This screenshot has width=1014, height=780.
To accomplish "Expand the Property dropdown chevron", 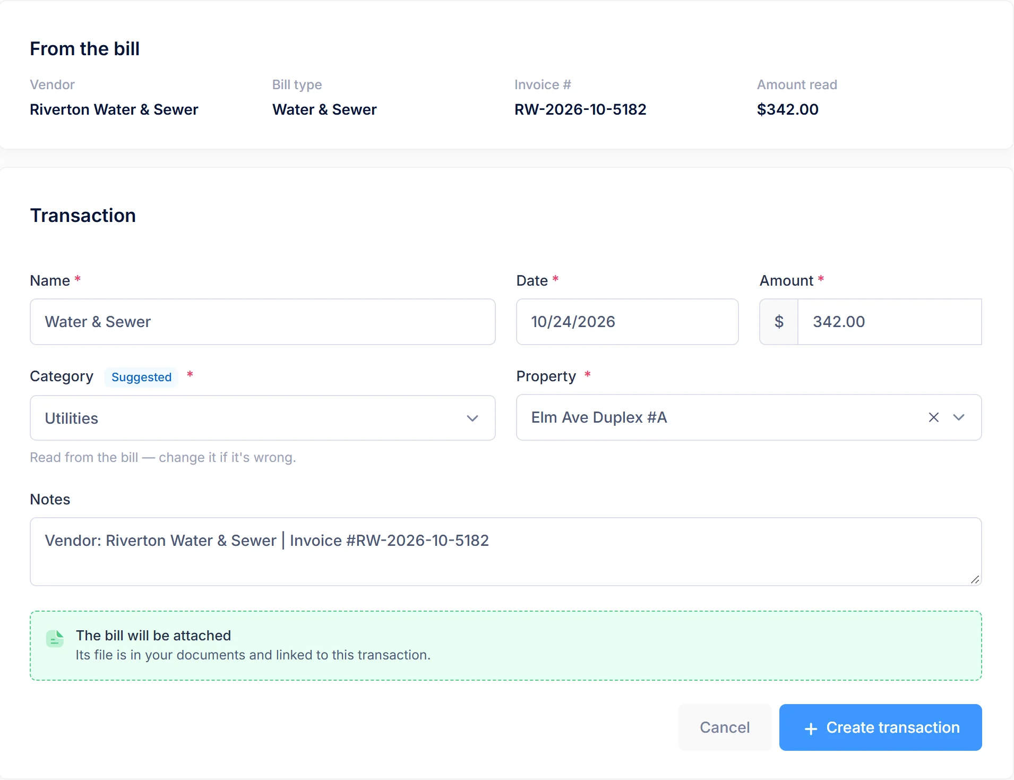I will pyautogui.click(x=959, y=417).
